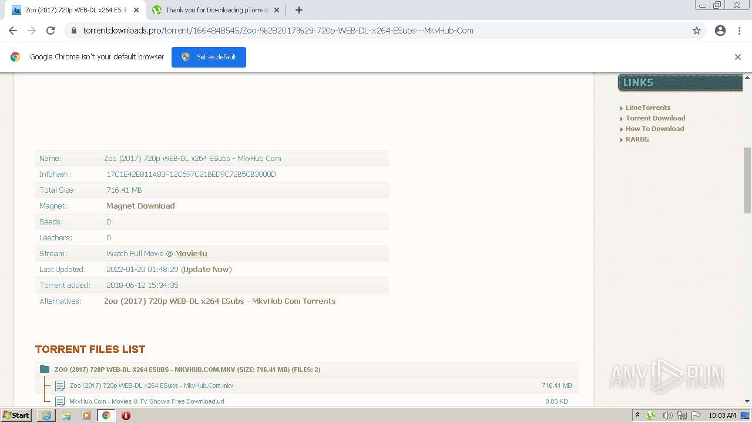Click the scrollbar up arrow
Screen dimensions: 752x423
point(747,78)
